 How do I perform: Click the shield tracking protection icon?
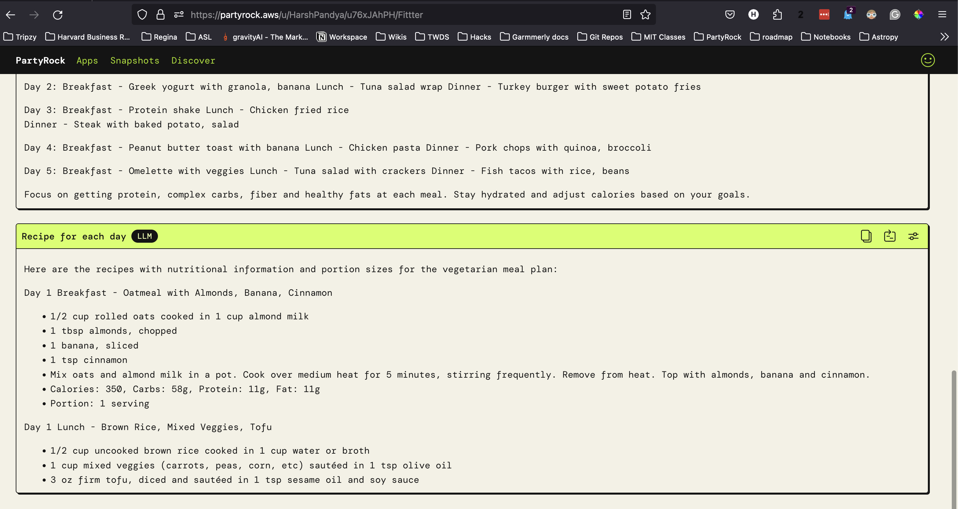142,15
